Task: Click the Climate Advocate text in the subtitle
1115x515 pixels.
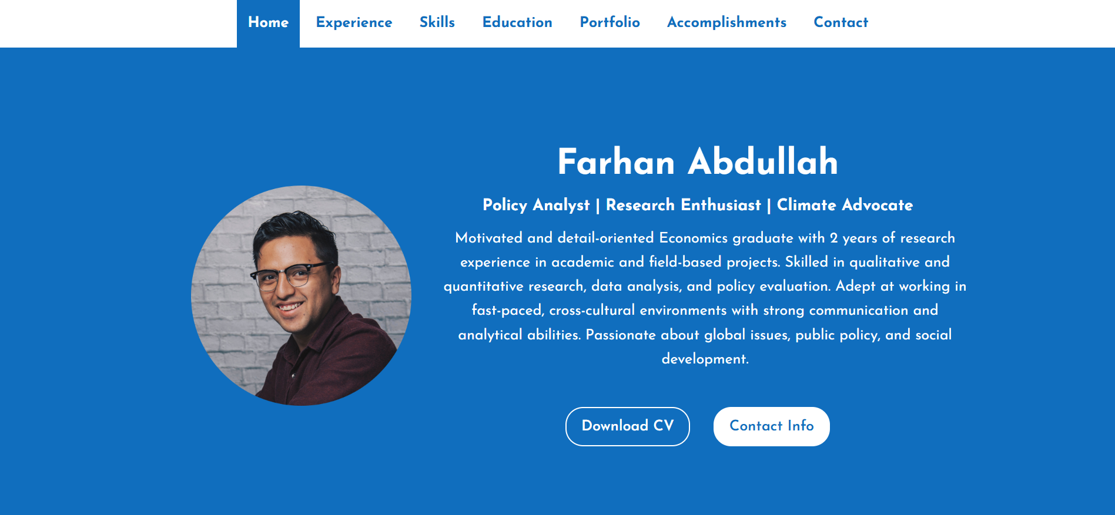Action: coord(845,205)
